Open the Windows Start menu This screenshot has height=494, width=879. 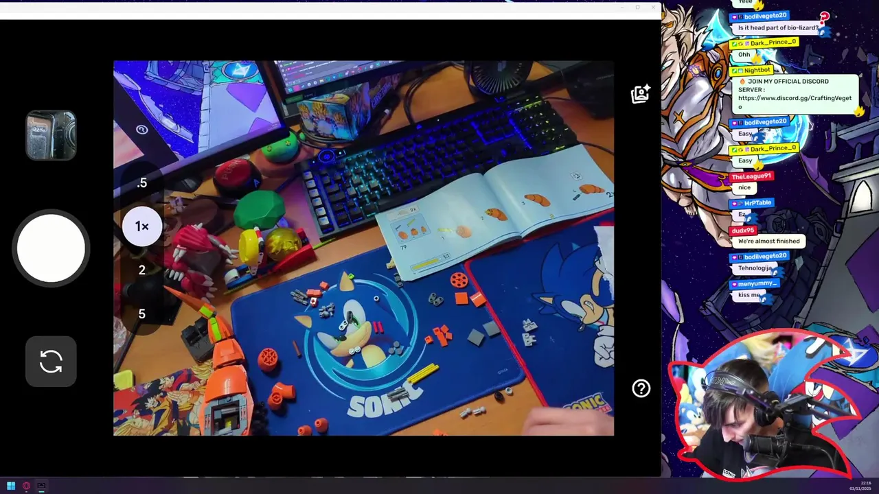pyautogui.click(x=11, y=486)
